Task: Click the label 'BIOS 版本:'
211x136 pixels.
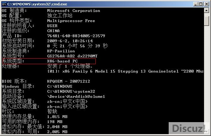Action: 14,81
